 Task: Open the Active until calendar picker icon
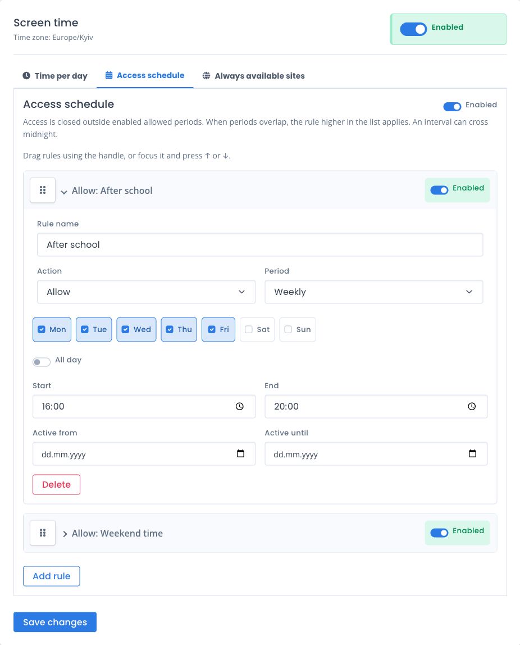point(473,453)
